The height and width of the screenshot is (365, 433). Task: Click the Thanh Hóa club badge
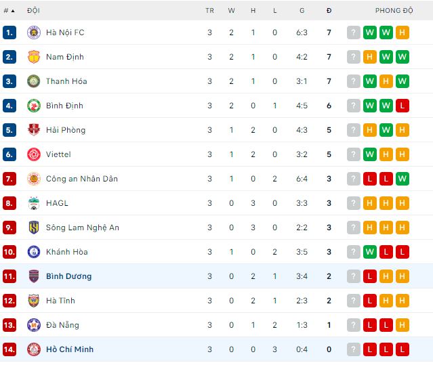[x=33, y=81]
